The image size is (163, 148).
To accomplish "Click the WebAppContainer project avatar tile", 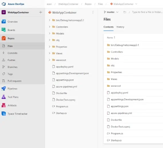I will [4, 12].
